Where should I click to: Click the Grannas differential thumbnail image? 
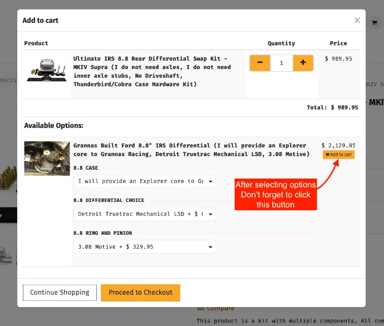point(47,159)
